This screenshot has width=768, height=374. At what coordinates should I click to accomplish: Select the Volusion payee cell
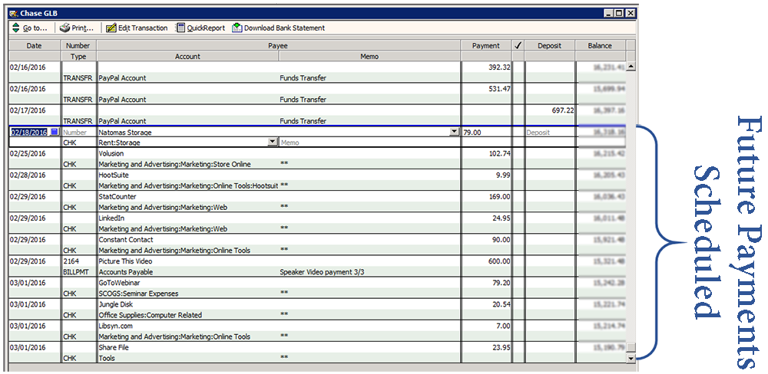[279, 153]
